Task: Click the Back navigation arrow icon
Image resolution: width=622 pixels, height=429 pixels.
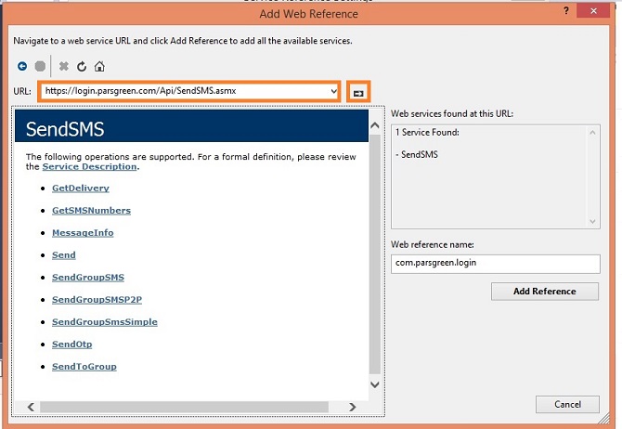Action: (x=22, y=67)
